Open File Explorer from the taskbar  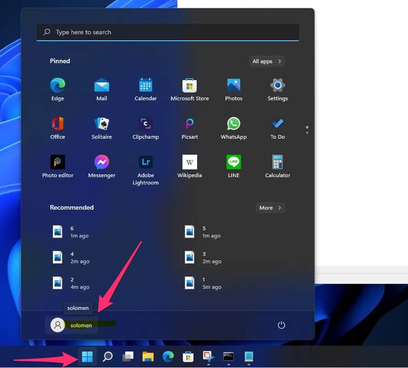[x=148, y=357]
